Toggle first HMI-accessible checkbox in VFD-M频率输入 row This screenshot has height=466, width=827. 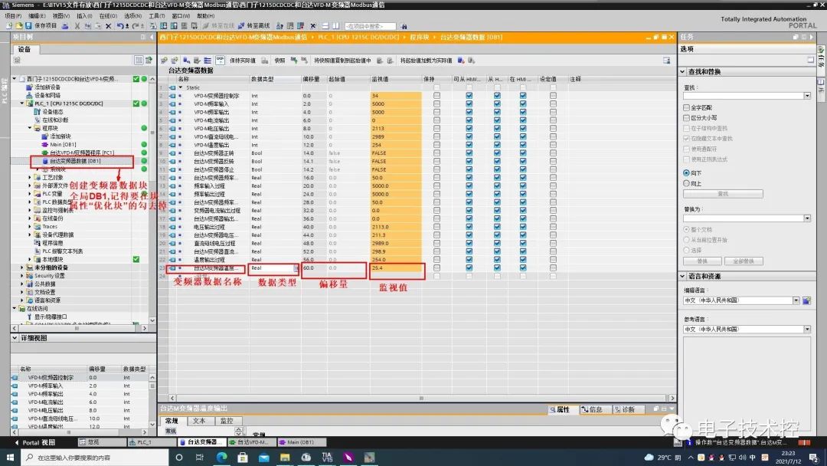[x=469, y=104]
